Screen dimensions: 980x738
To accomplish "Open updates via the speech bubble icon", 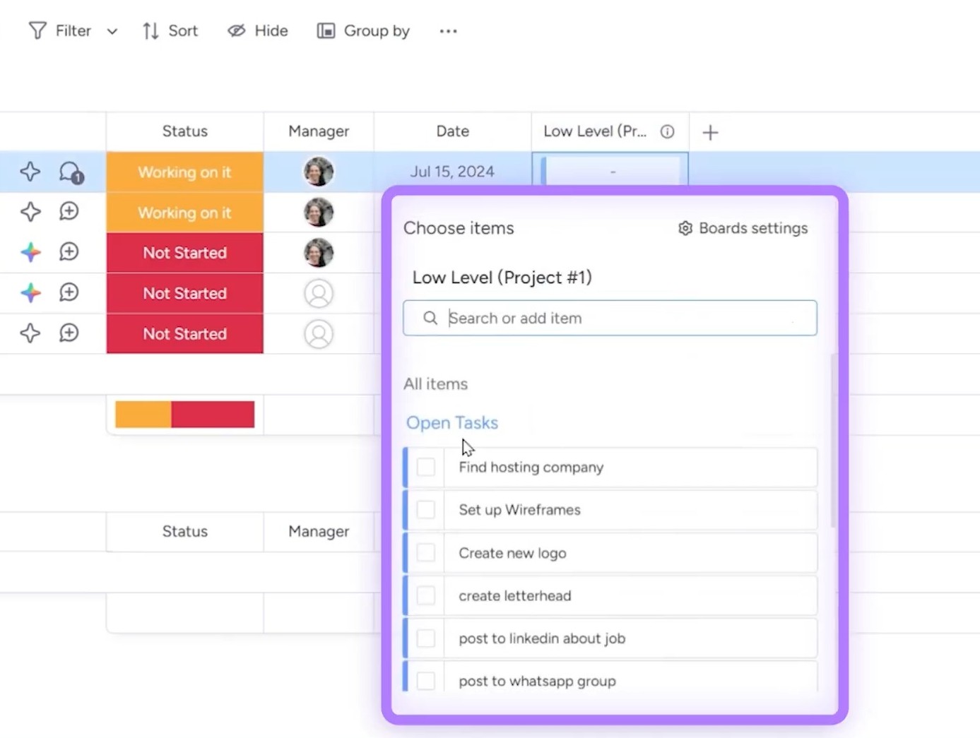I will click(x=69, y=171).
